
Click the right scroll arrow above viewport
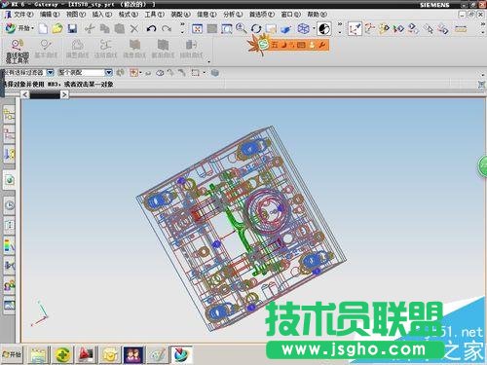pos(64,94)
